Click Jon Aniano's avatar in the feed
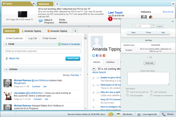 point(8,96)
